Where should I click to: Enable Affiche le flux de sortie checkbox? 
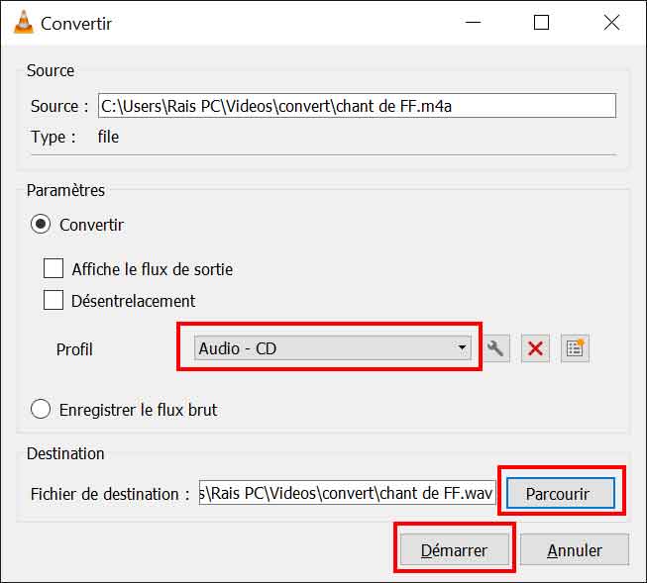click(x=54, y=268)
